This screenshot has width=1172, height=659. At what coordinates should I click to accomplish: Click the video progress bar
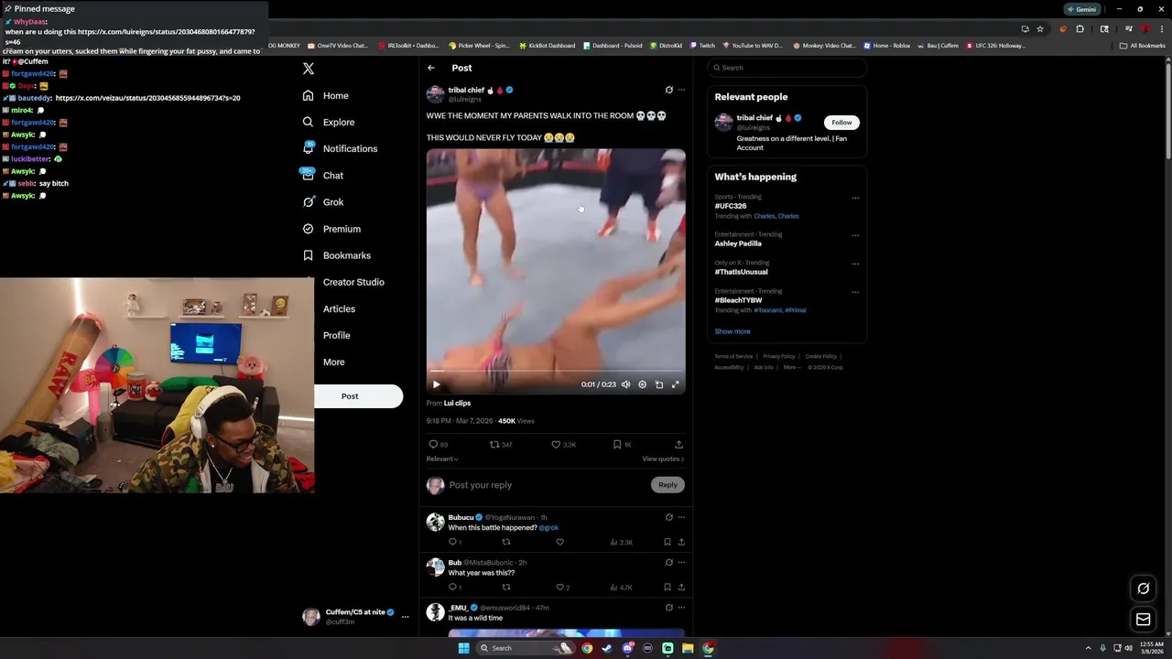556,372
